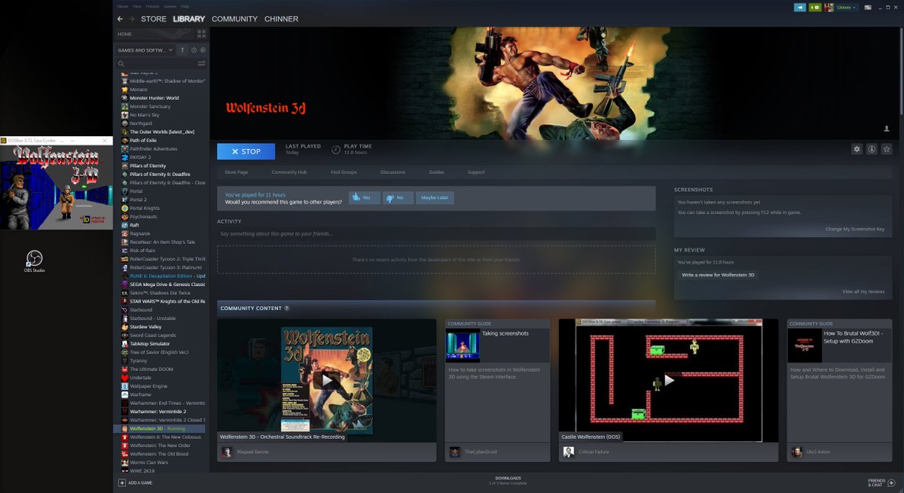Go back with the left arrow button
904x493 pixels.
point(120,19)
